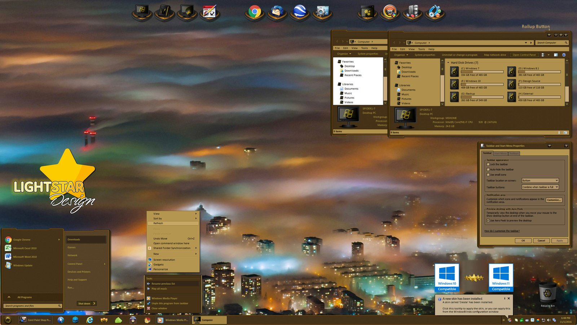Check Lock the taskbar
The width and height of the screenshot is (577, 325).
(x=488, y=164)
